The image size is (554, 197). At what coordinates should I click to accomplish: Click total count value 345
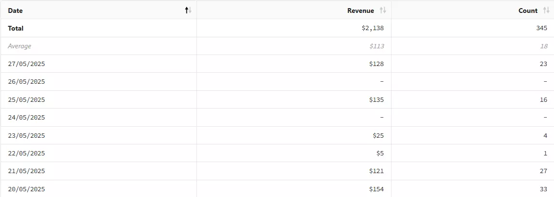tap(542, 28)
